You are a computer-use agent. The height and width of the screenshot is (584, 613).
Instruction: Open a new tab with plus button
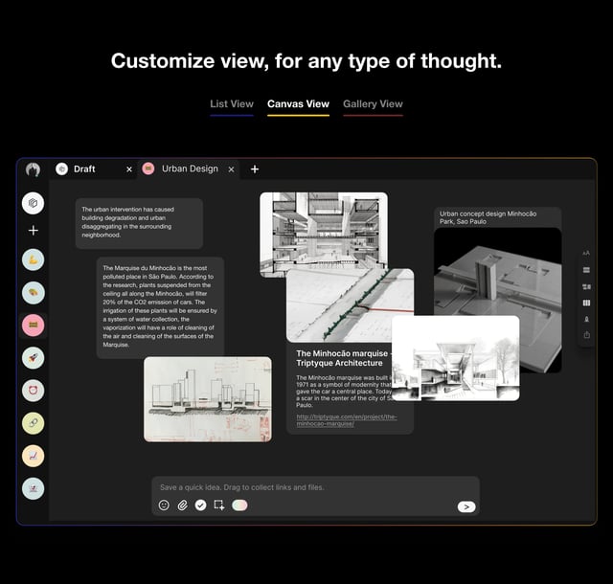(255, 169)
